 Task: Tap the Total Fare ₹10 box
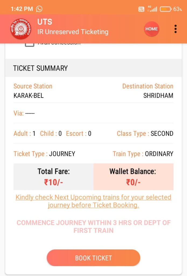coord(54,177)
